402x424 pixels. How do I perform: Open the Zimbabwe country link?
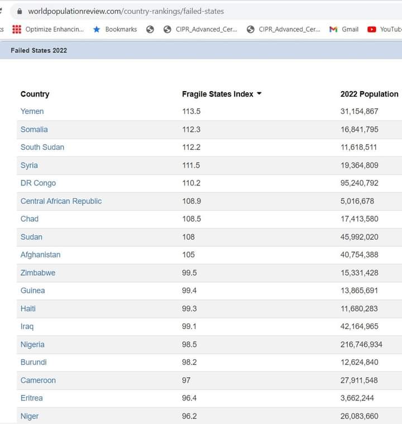click(38, 273)
